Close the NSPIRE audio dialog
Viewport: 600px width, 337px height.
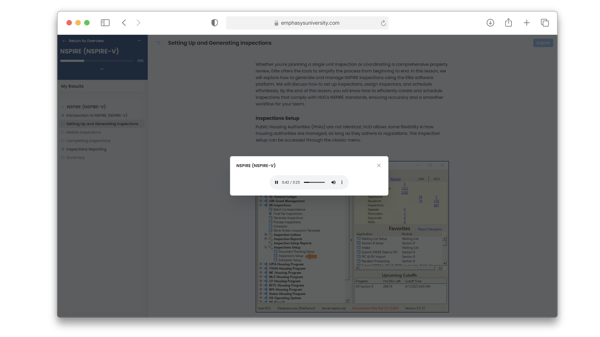pos(379,165)
